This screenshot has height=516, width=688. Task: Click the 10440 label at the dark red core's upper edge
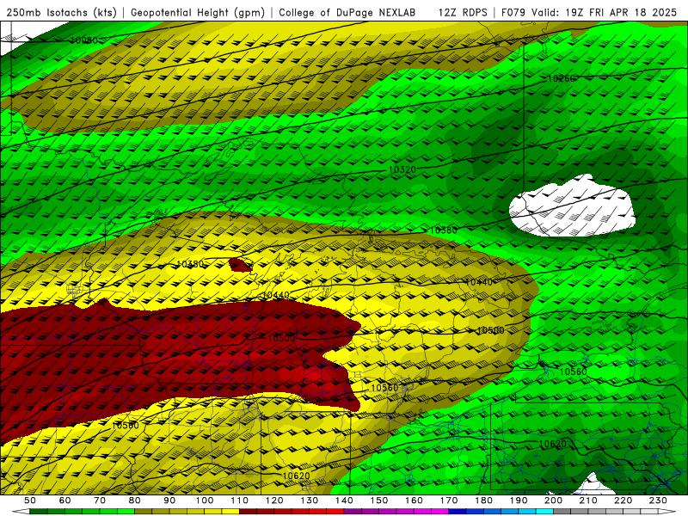[x=275, y=295]
